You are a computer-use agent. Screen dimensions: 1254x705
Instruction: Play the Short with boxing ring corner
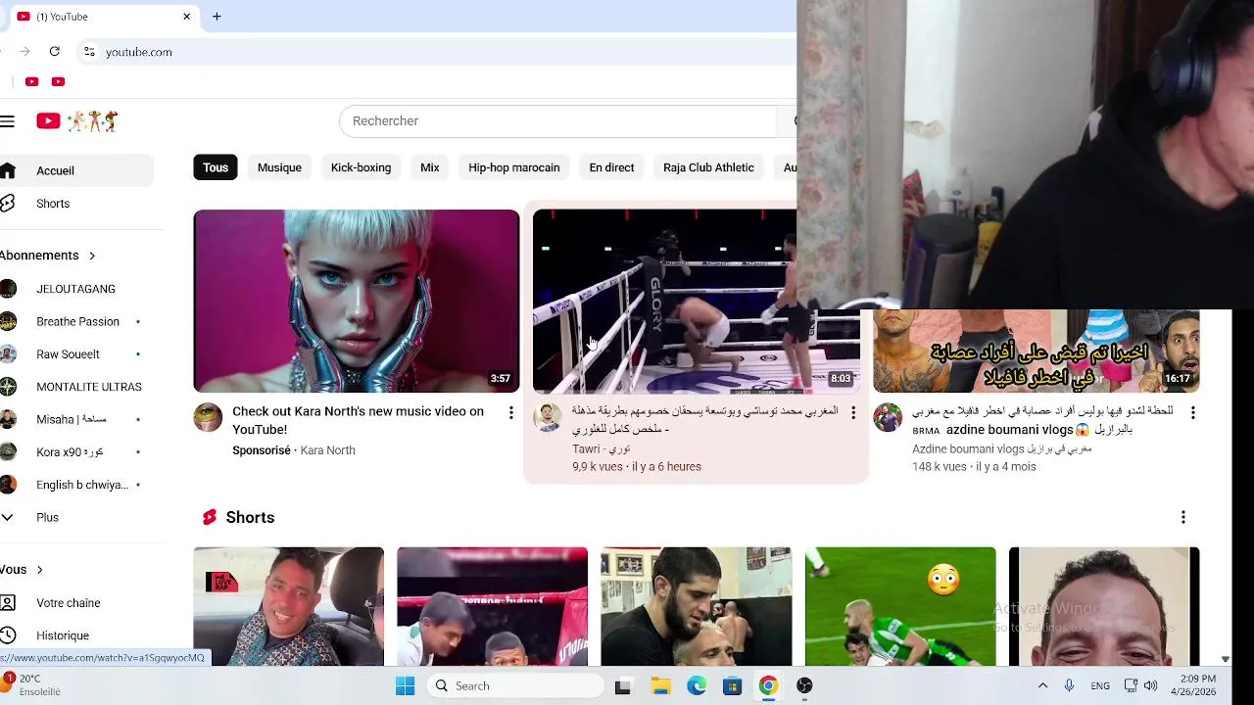point(493,606)
